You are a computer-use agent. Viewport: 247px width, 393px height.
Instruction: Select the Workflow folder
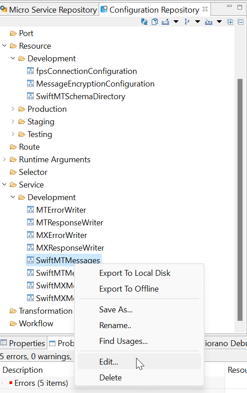(x=36, y=324)
